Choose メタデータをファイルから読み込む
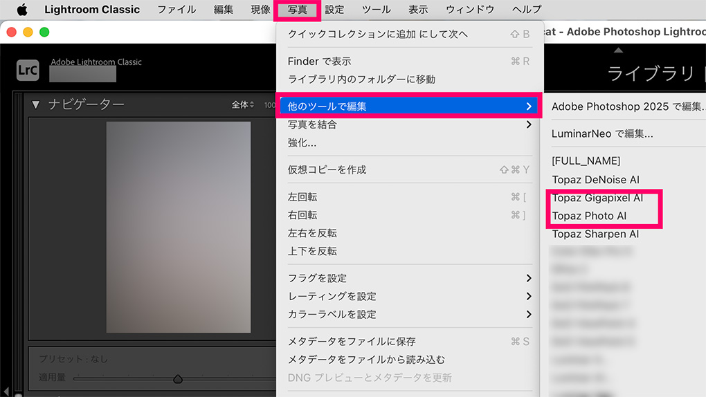 click(x=409, y=360)
